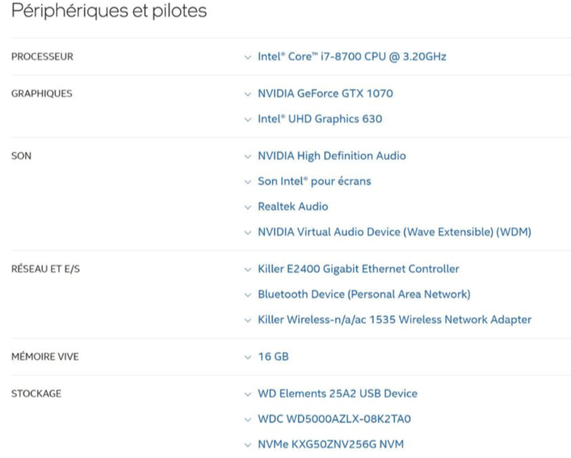Select Realtek Audio device link

293,206
